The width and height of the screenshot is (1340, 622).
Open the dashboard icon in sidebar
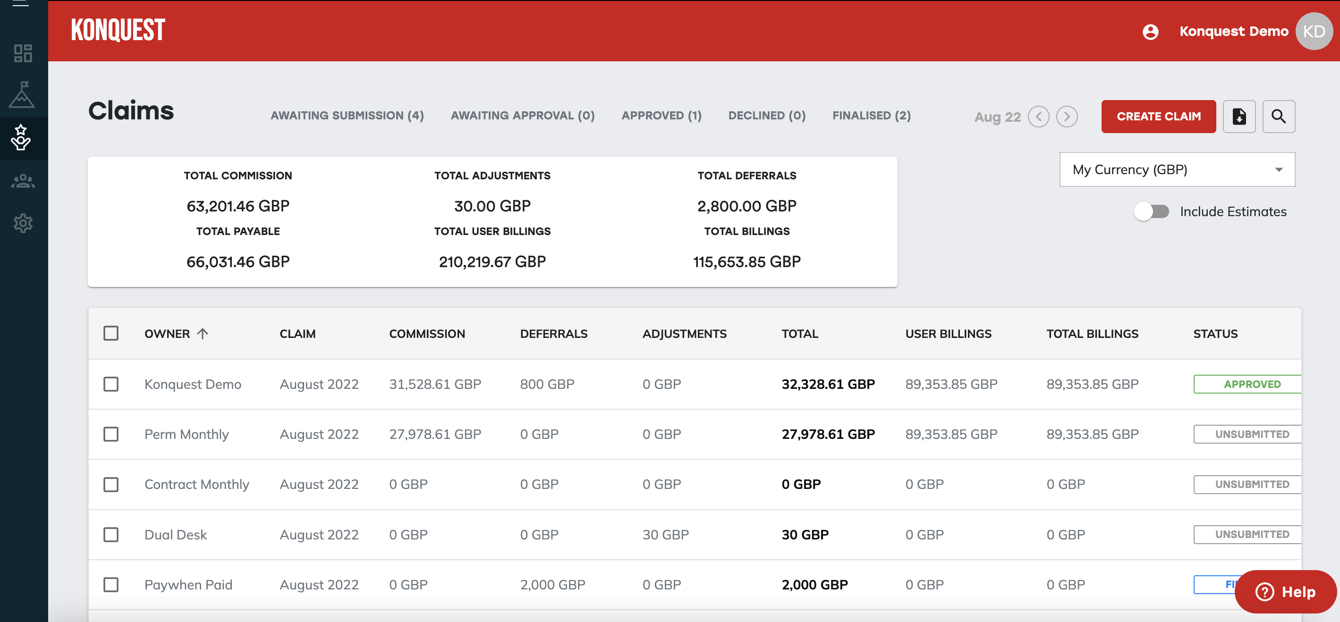coord(23,53)
